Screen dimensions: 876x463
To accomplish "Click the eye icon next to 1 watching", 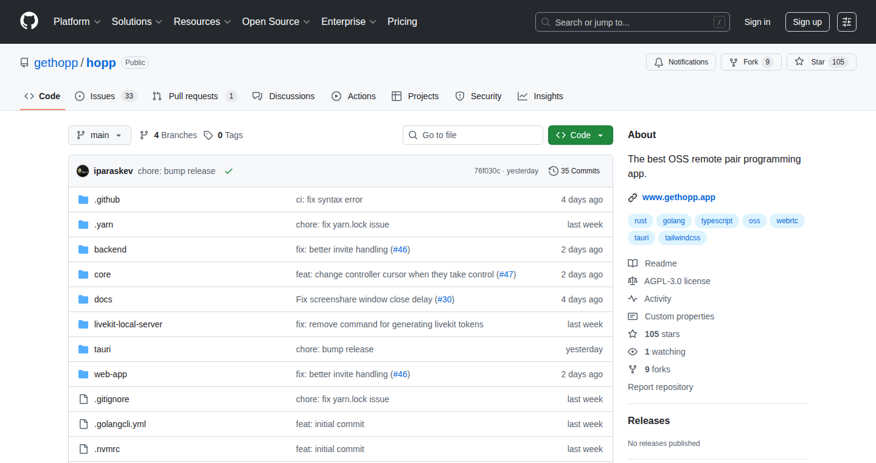I will pos(633,352).
